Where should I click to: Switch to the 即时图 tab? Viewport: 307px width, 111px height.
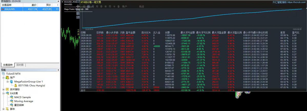point(20,65)
